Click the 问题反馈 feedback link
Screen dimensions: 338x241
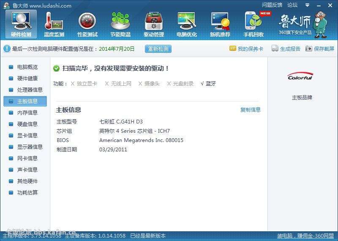tap(272, 5)
